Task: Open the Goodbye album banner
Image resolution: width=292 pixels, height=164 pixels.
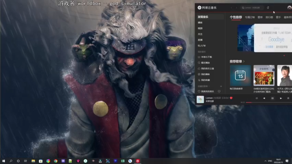Action: (273, 38)
